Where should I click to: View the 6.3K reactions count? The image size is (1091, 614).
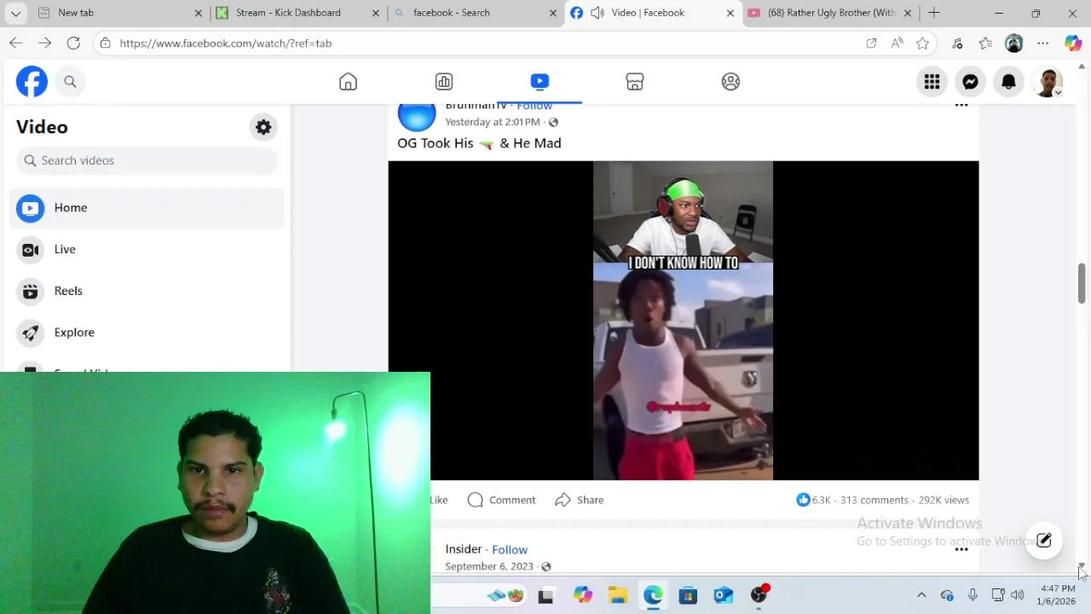click(x=814, y=500)
